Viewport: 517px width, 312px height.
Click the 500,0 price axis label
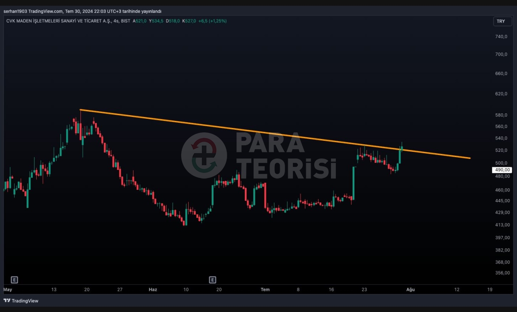[x=501, y=163]
